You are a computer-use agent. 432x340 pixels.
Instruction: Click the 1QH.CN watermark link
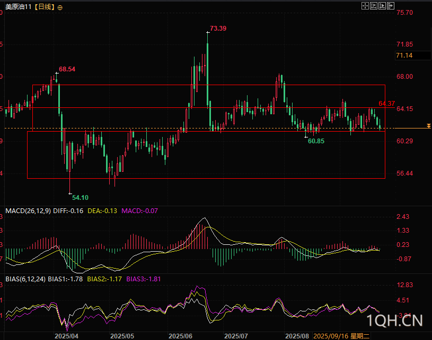pos(394,320)
